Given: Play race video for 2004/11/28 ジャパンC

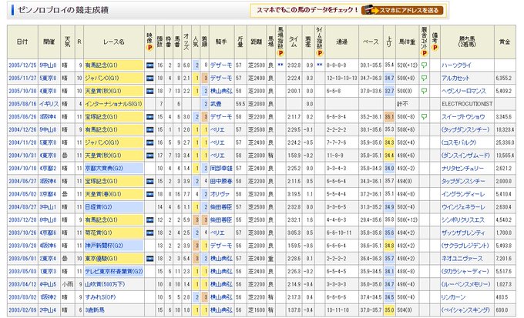Looking at the screenshot, I should tap(149, 142).
